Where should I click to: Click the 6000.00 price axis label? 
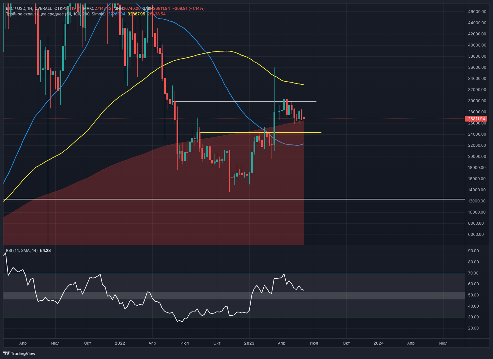click(476, 235)
